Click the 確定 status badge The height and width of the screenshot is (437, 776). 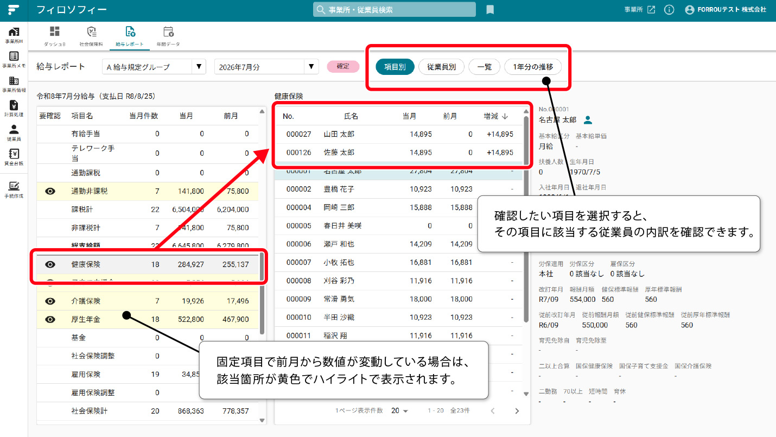click(343, 66)
